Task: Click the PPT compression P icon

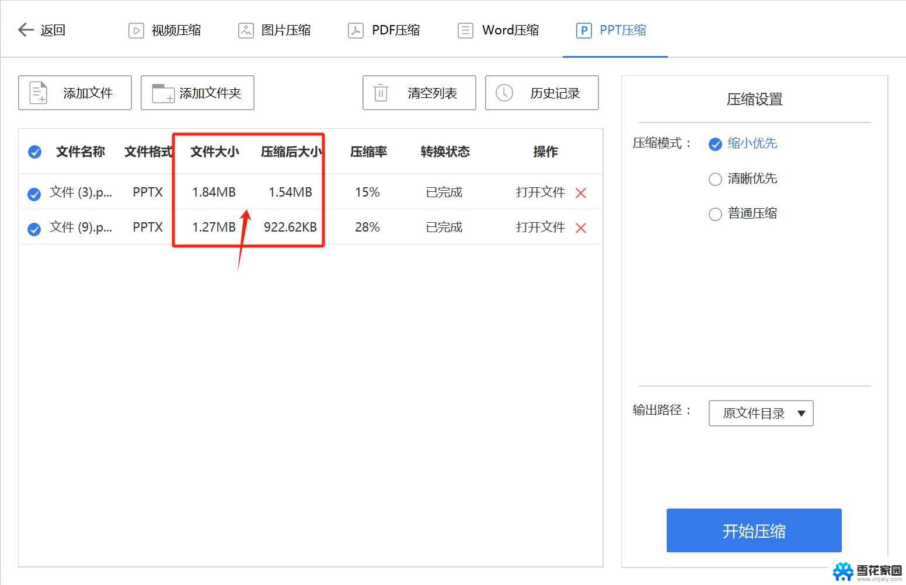Action: click(583, 30)
